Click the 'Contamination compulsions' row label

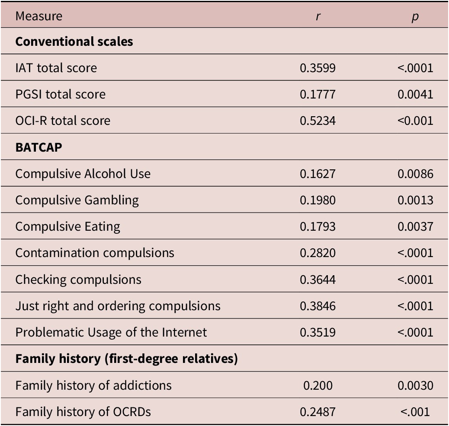point(95,253)
